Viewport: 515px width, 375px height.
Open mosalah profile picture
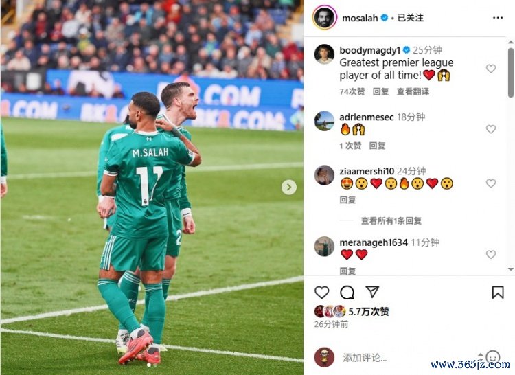325,17
